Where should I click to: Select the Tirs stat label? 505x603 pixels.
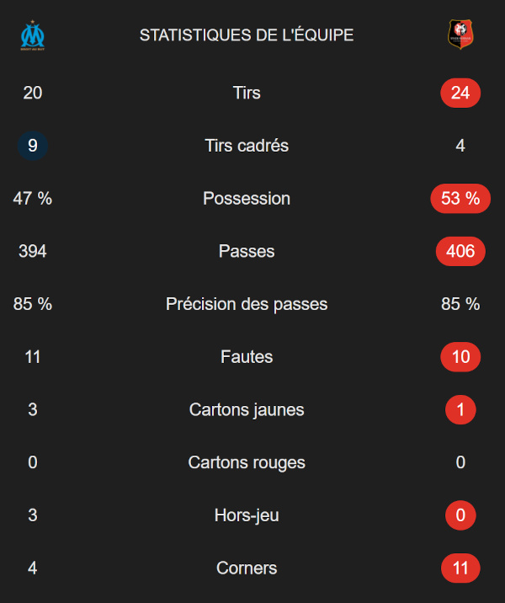pos(247,93)
